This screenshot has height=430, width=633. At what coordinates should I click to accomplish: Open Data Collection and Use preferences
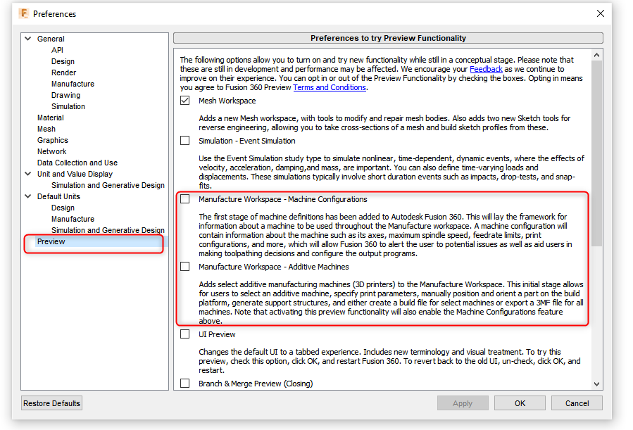coord(77,163)
